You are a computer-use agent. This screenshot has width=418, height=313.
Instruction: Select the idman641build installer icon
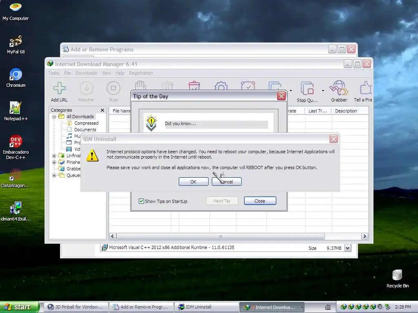16,208
